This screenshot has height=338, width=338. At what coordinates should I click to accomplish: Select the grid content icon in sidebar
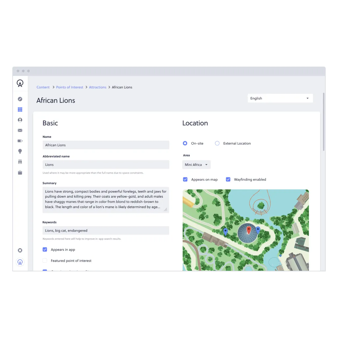click(20, 109)
